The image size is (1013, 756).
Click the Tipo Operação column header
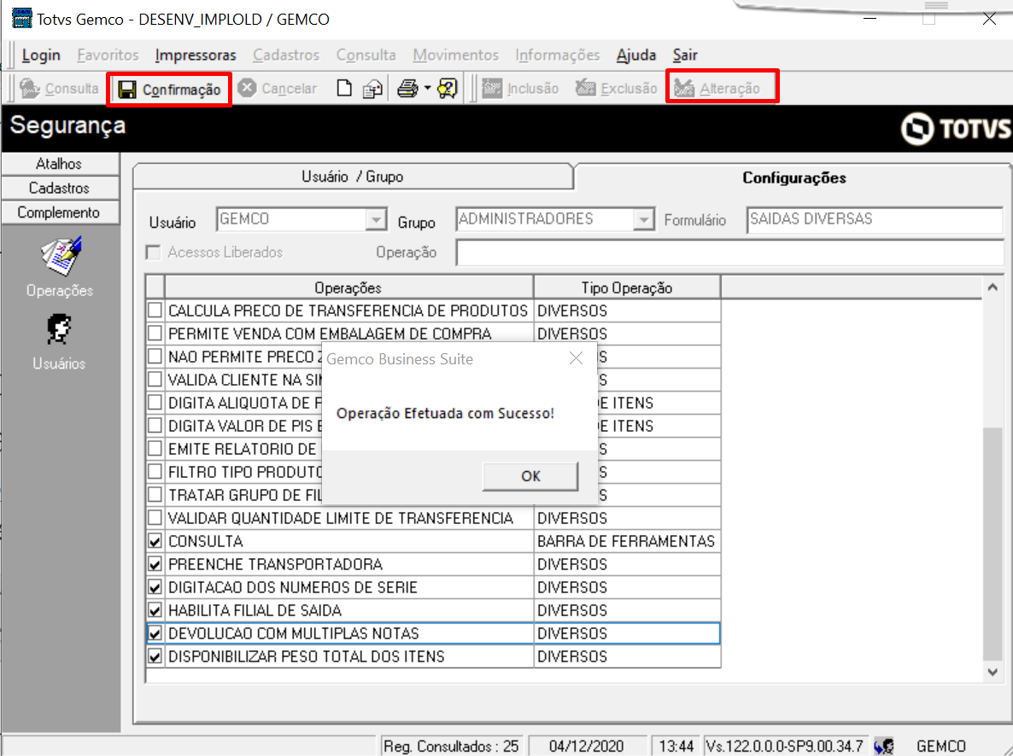click(x=627, y=288)
